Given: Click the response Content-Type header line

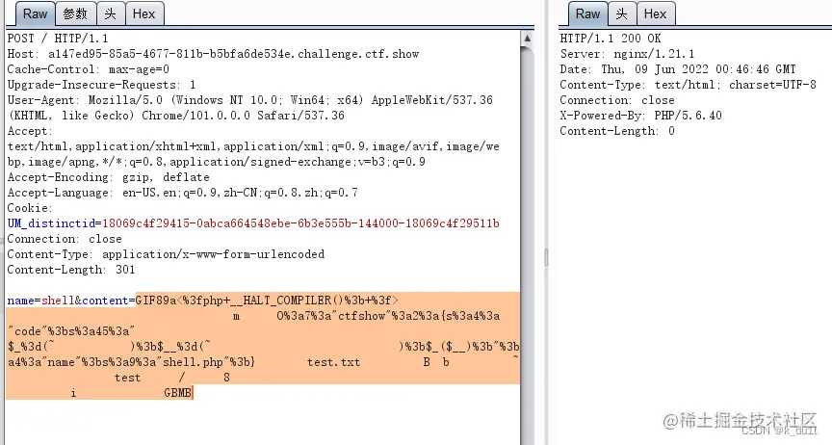Looking at the screenshot, I should (x=688, y=85).
